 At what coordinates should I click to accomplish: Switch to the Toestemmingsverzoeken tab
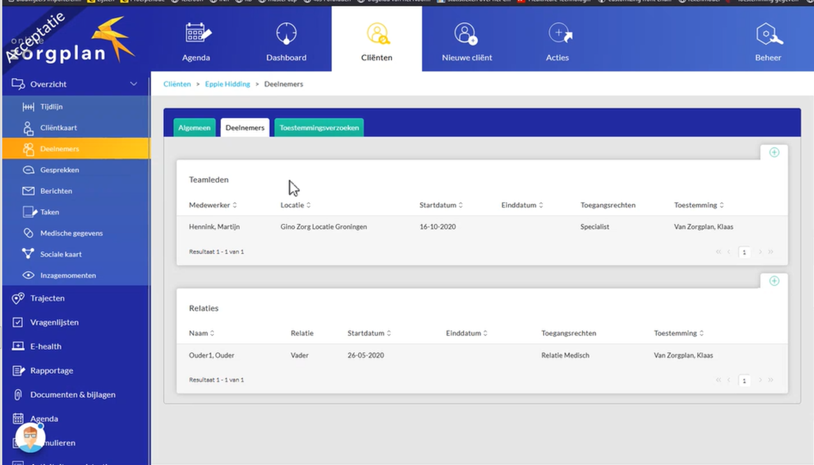(319, 127)
